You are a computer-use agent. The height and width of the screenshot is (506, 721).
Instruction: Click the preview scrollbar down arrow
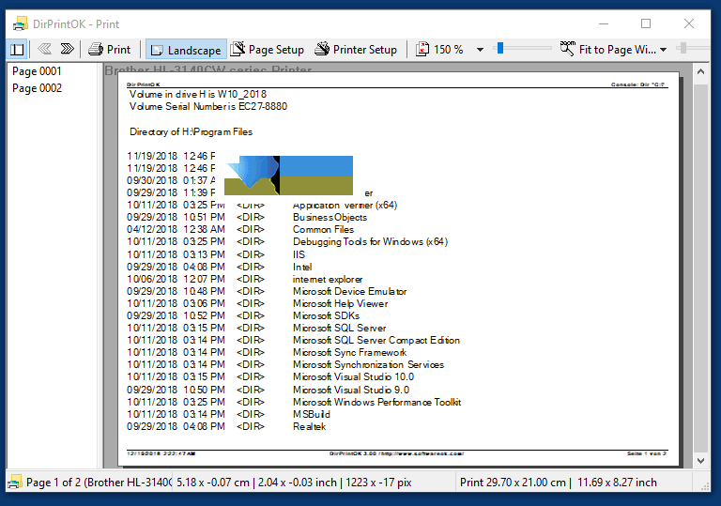[700, 460]
